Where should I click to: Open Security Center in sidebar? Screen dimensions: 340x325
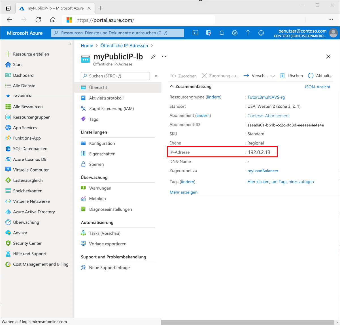pyautogui.click(x=24, y=243)
